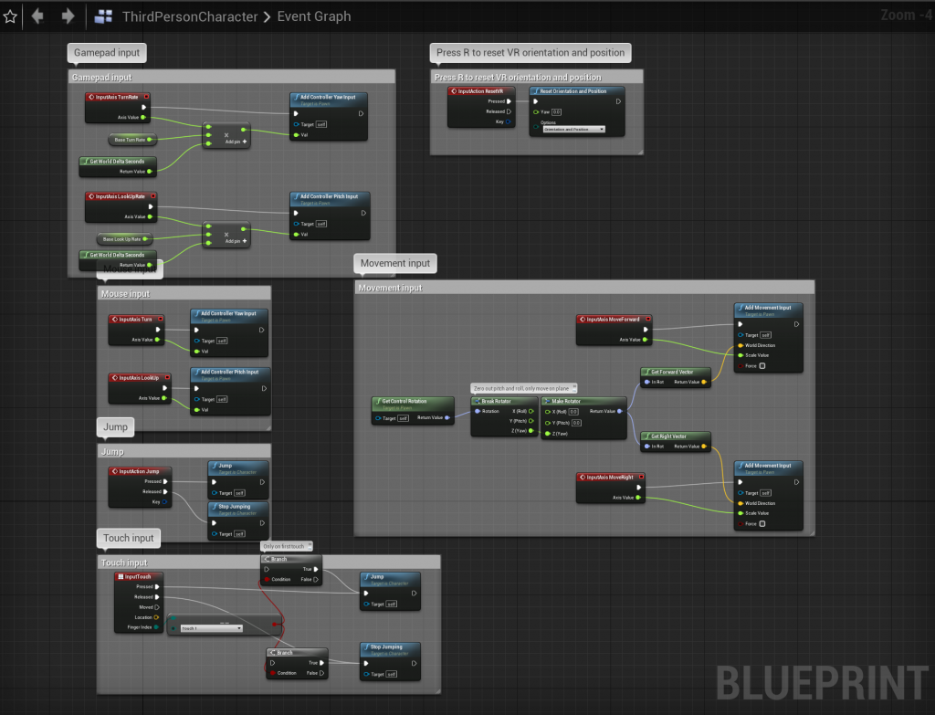Edit the X (Roll) value in Make Rotator
Image resolution: width=935 pixels, height=715 pixels.
click(x=573, y=412)
